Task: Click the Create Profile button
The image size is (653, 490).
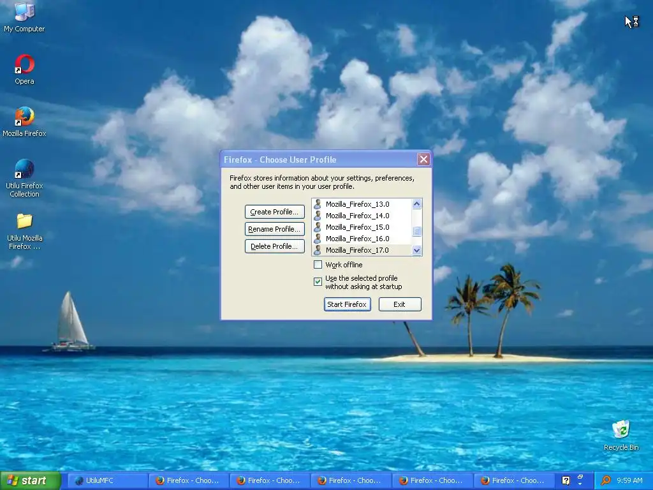Action: tap(274, 212)
